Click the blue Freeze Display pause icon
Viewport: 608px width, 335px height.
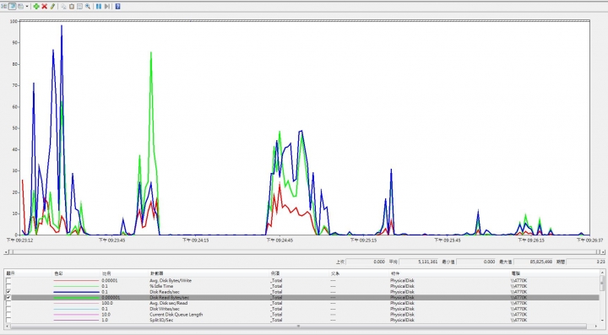click(99, 6)
